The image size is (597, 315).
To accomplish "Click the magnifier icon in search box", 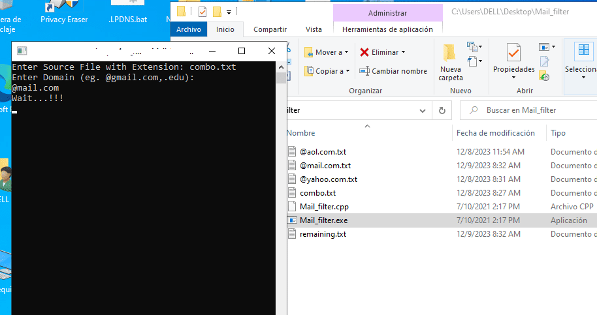I will pyautogui.click(x=474, y=110).
